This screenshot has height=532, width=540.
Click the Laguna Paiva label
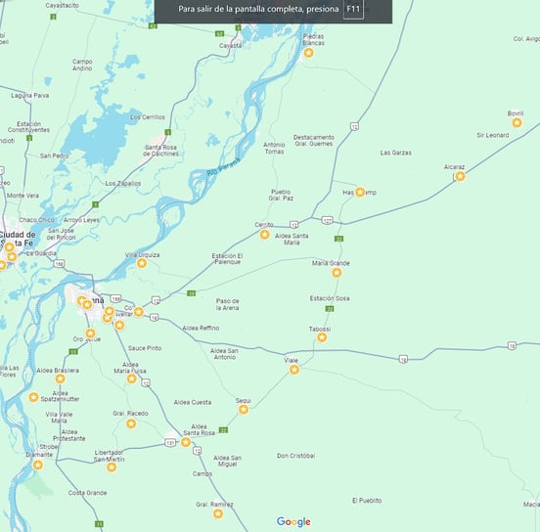(30, 96)
